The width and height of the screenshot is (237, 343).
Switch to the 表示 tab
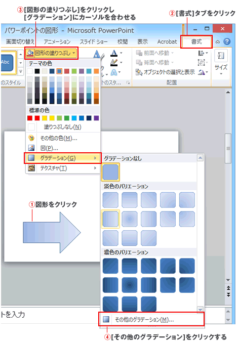(x=142, y=41)
